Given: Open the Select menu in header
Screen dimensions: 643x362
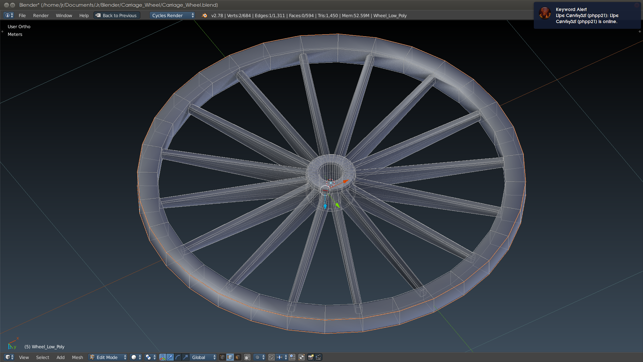Looking at the screenshot, I should (x=43, y=357).
